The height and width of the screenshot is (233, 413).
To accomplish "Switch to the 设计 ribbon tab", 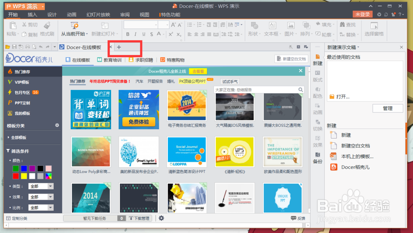I will (52, 15).
